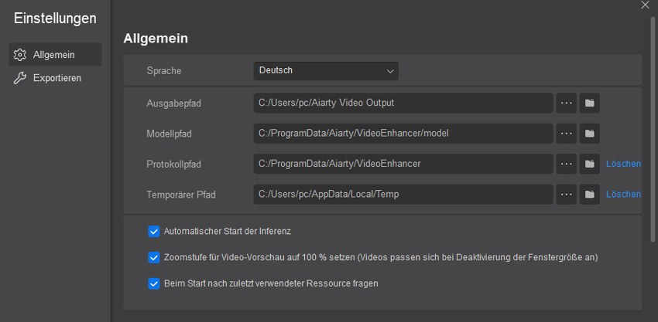Viewport: 658px width, 322px height.
Task: Click Löschen link next to Temporärer Pfad
Action: pos(623,195)
